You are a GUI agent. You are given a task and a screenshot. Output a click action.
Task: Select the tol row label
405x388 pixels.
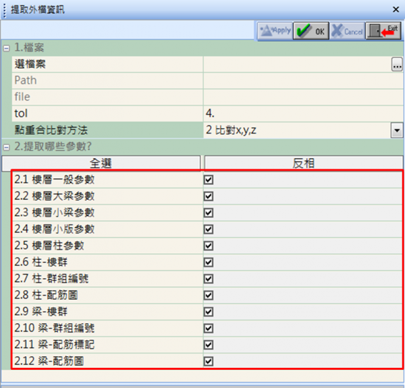point(21,113)
